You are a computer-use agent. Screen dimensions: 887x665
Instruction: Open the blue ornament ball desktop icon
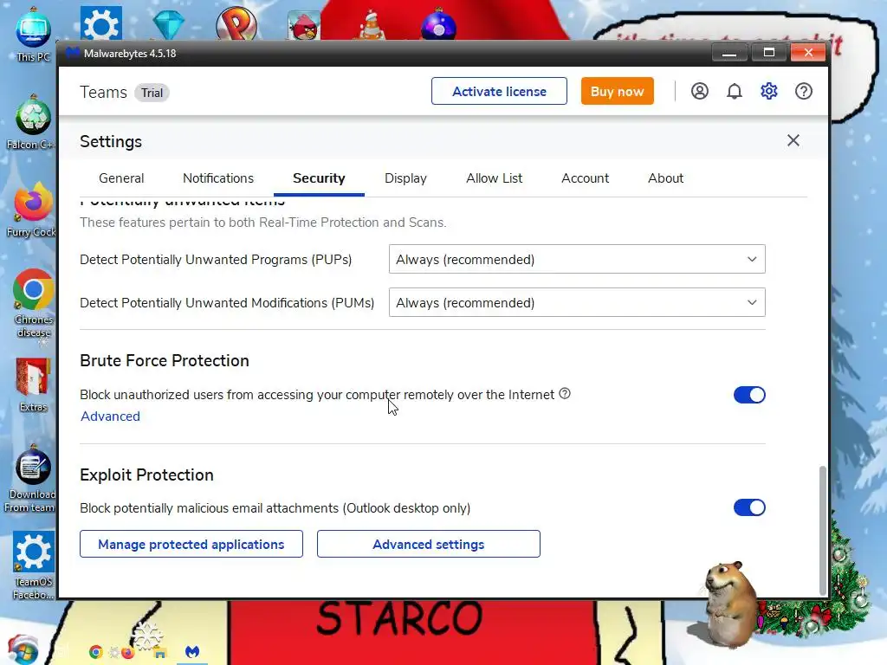pyautogui.click(x=438, y=25)
